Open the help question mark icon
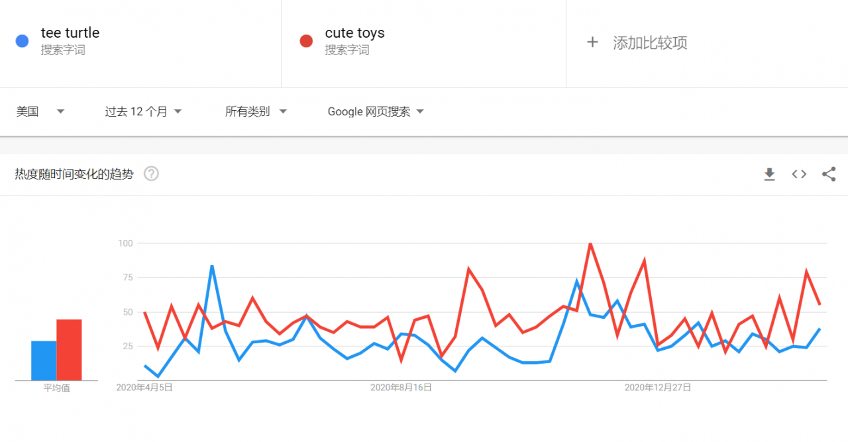 (152, 174)
